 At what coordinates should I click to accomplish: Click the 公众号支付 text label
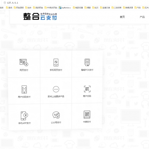[x=56, y=122]
